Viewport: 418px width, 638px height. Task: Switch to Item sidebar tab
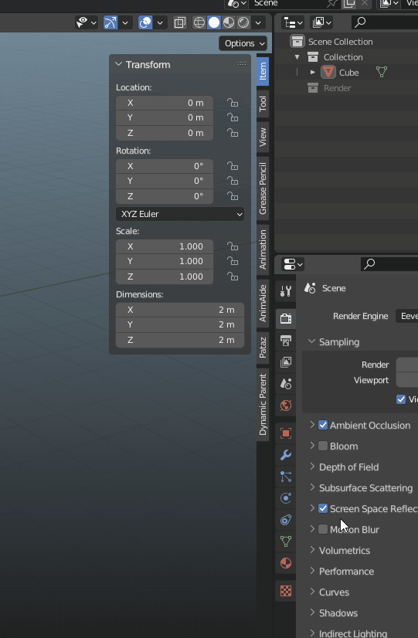(263, 71)
